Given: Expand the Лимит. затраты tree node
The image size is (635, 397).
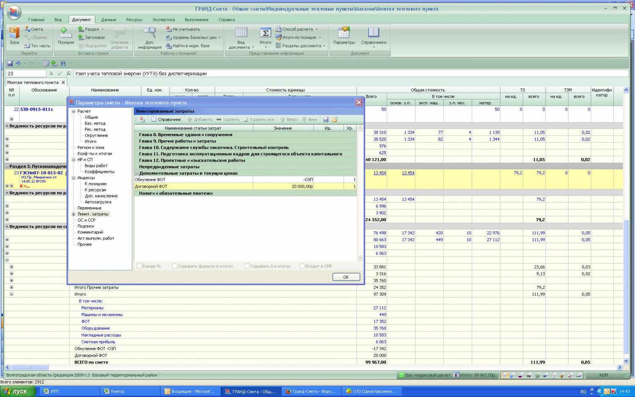Looking at the screenshot, I should point(73,214).
